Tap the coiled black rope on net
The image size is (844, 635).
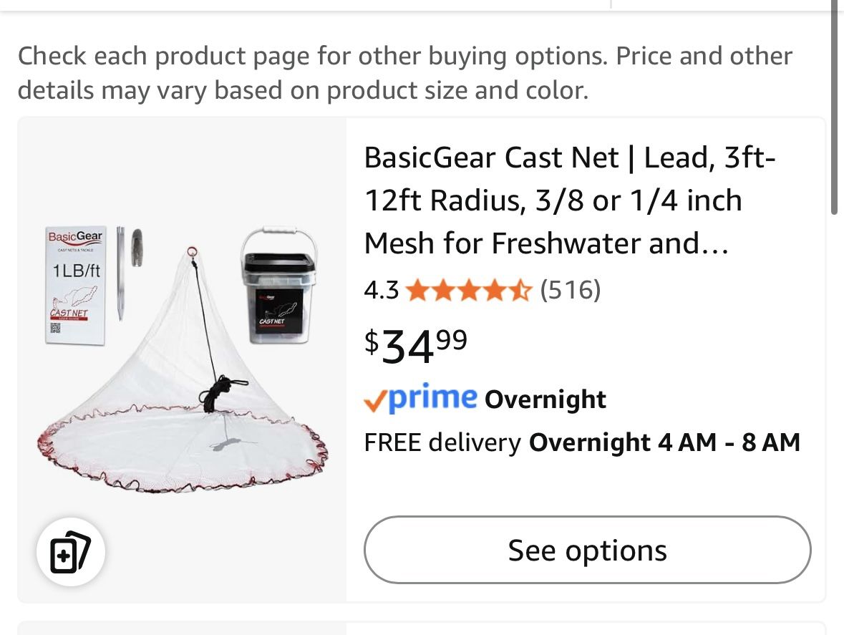[218, 392]
